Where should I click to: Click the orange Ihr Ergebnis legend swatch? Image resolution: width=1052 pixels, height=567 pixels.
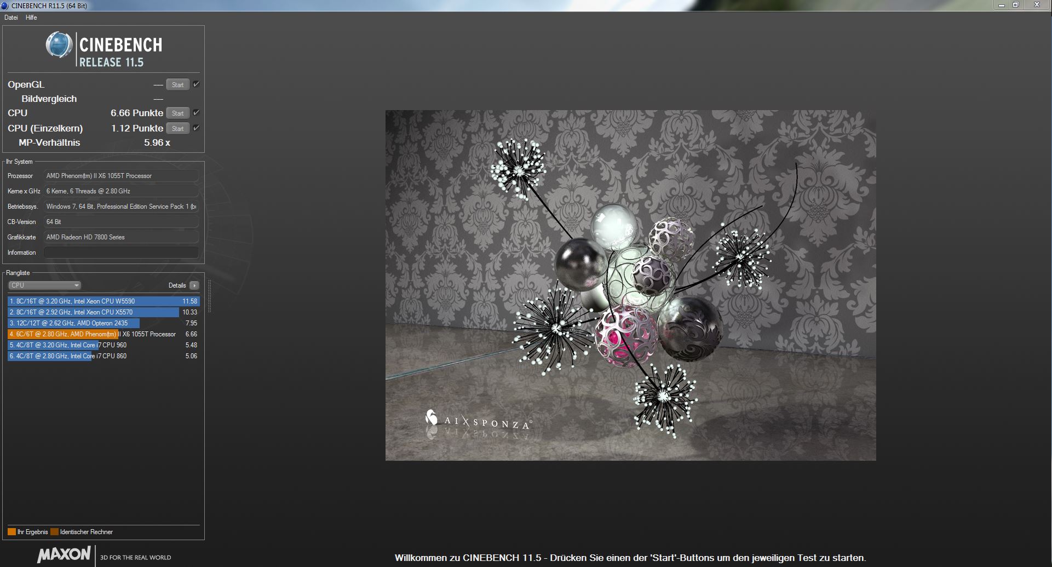point(12,532)
